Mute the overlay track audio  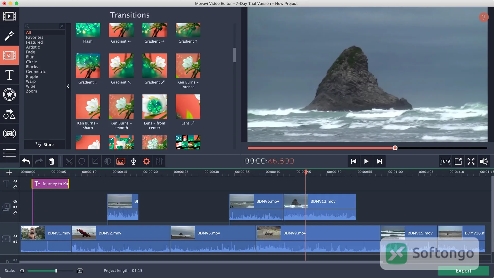(15, 207)
